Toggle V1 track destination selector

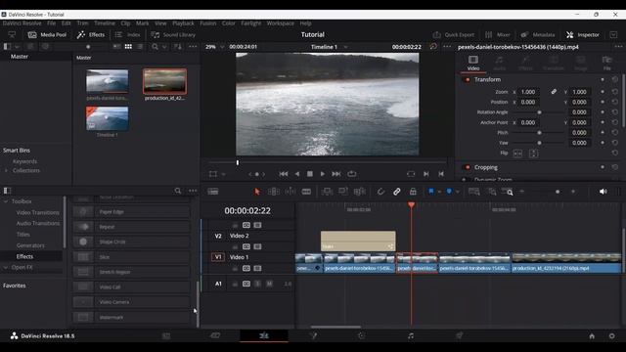click(218, 257)
